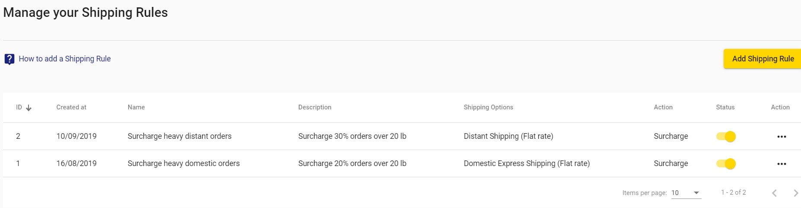Select the Surcharge heavy distant orders row
The height and width of the screenshot is (208, 801).
(402, 136)
